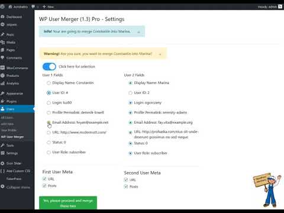Select User 2 User Role: subscriber radio
Image resolution: width=284 pixels, height=213 pixels.
click(130, 153)
